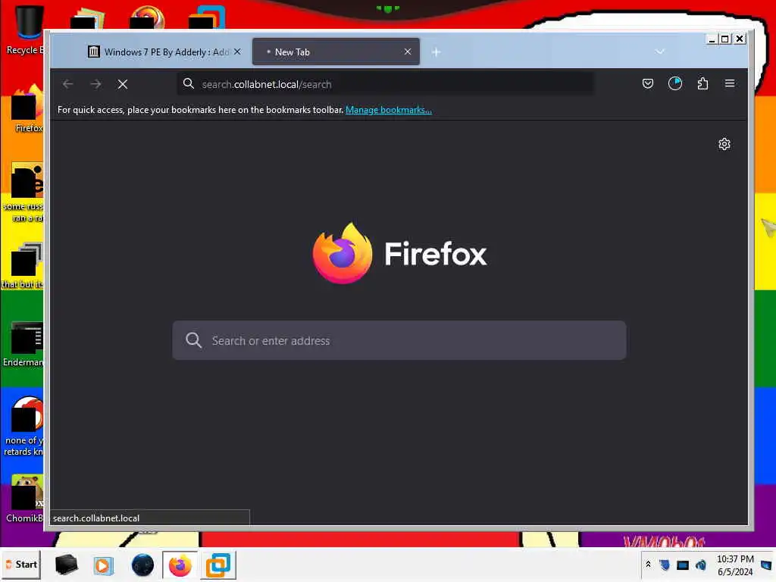Open the Firefox hamburger application menu

(730, 83)
